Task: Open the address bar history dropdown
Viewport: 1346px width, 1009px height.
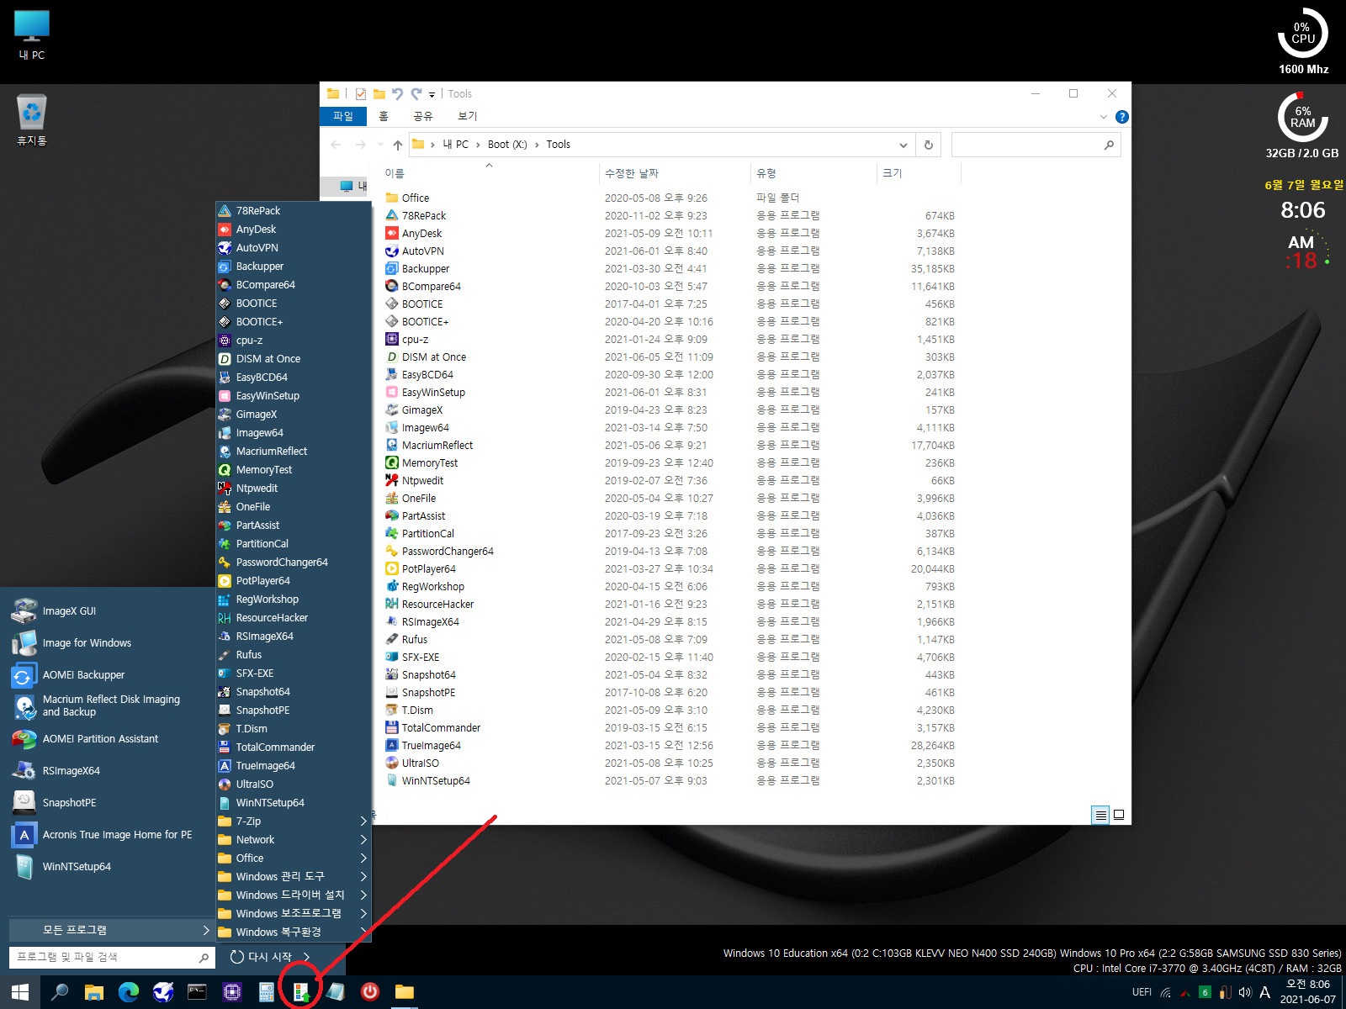Action: click(x=903, y=145)
